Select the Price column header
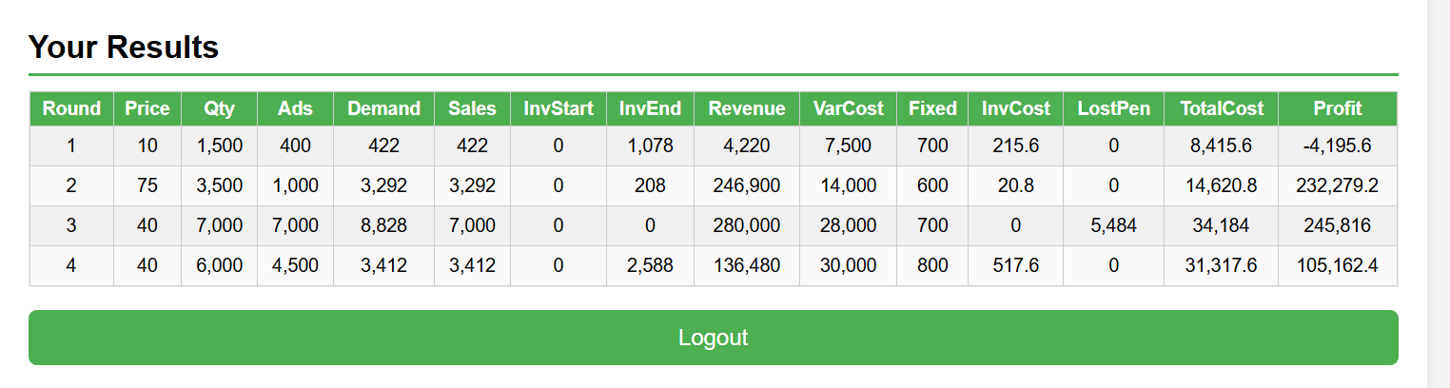The height and width of the screenshot is (388, 1450). [147, 108]
